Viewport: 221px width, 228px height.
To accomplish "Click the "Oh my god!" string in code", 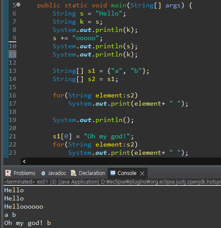I will 107,136.
